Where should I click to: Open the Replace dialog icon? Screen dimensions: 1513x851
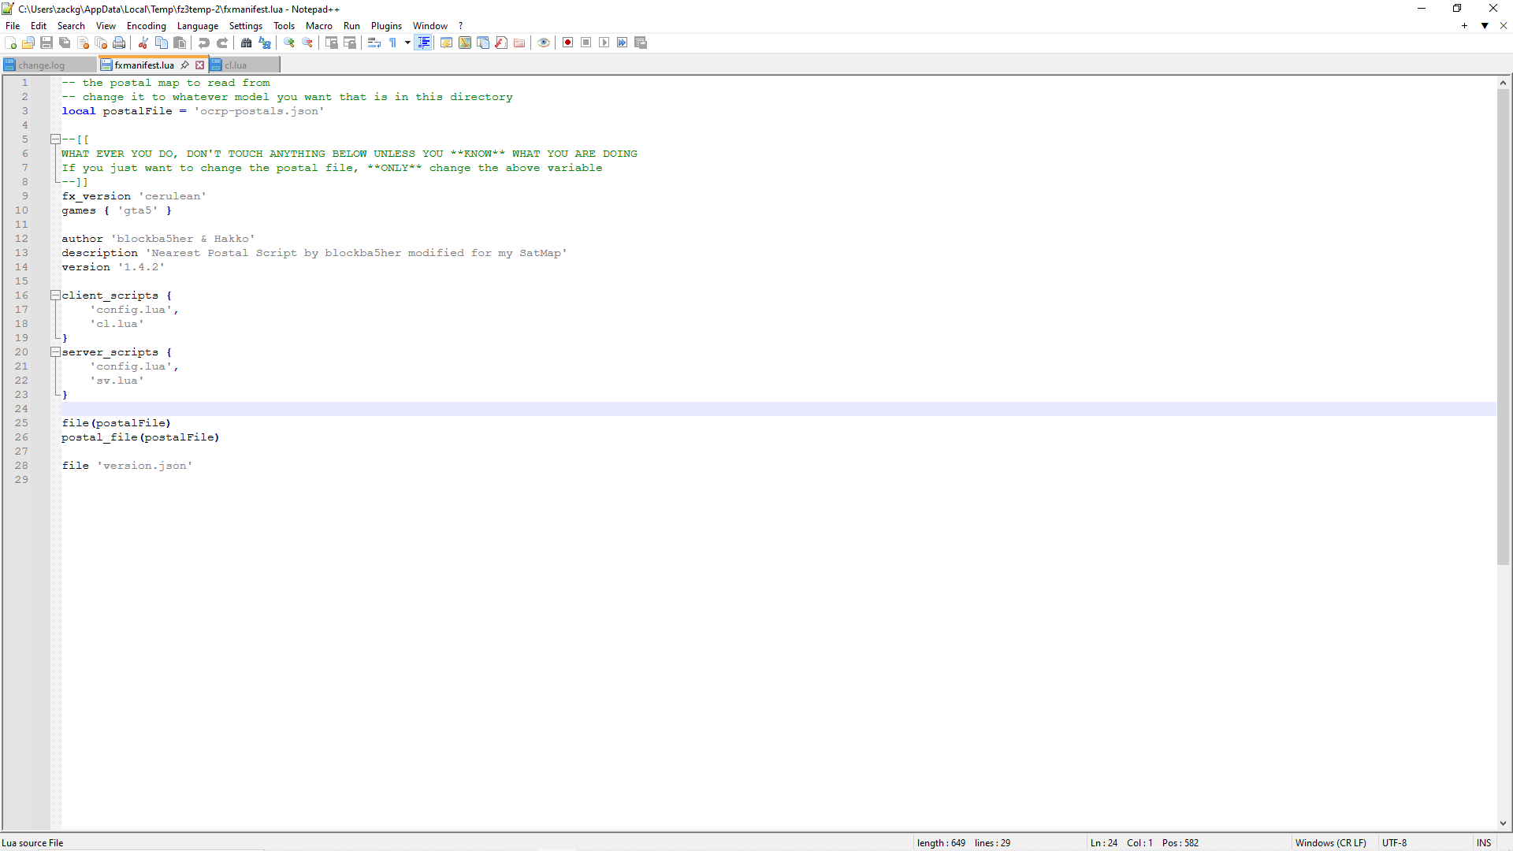[x=265, y=43]
